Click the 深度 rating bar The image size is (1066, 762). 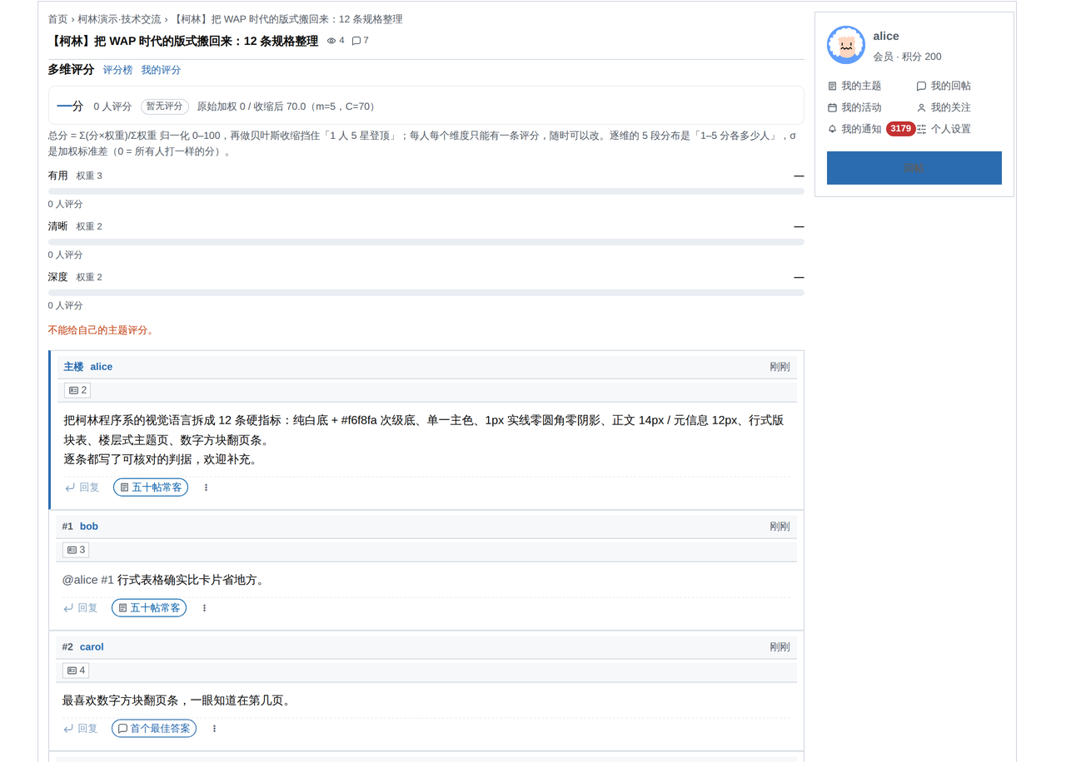point(426,293)
